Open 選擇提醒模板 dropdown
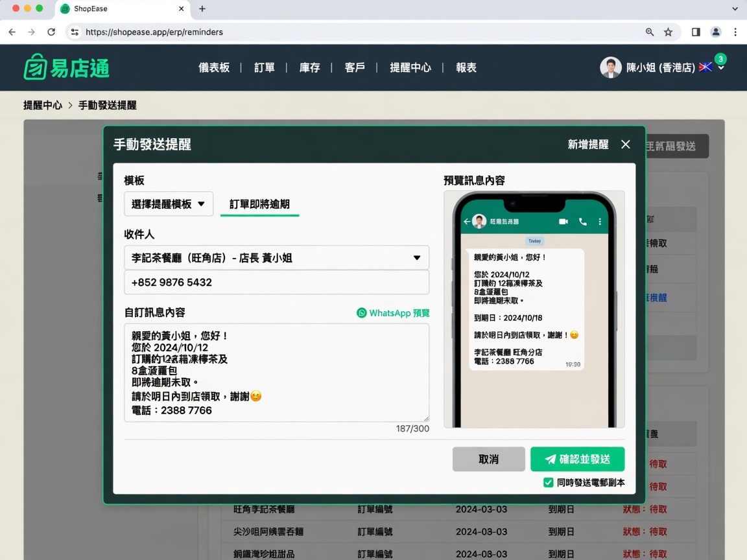 pos(168,204)
